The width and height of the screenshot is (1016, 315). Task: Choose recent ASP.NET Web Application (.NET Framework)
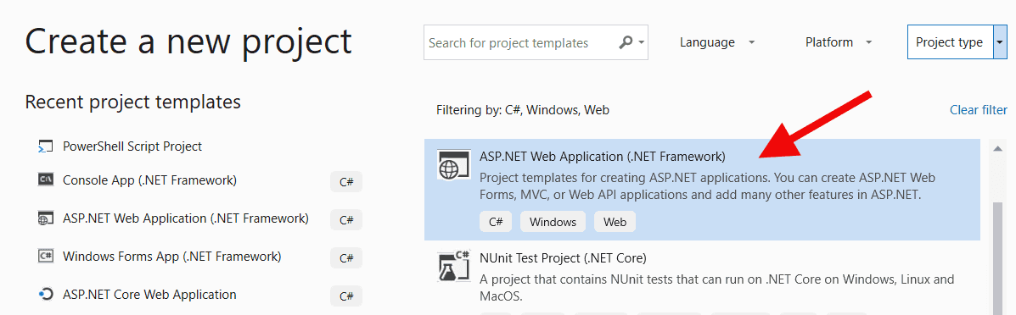pyautogui.click(x=185, y=218)
